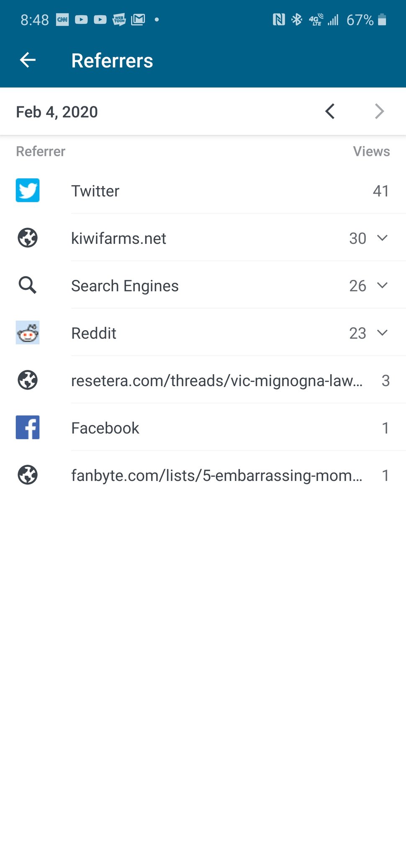
Task: Tap the Feb 4, 2020 date label
Action: click(x=57, y=112)
